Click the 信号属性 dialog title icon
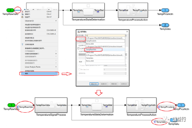192x128 pixels. [x=79, y=32]
